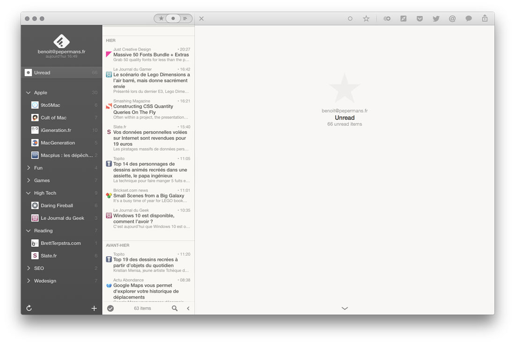Screen dimensions: 515x344
Task: Collapse the High Tech folder
Action: (x=28, y=193)
